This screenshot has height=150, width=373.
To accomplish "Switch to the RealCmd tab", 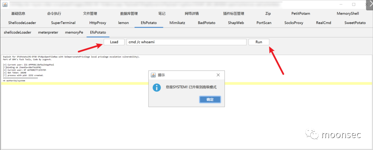I will click(323, 23).
